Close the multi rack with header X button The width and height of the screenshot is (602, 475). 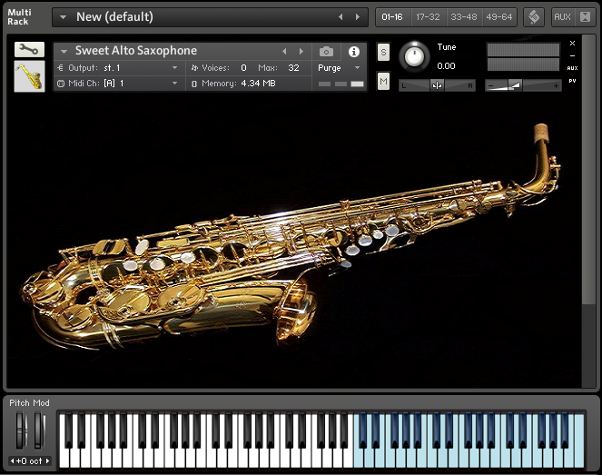[585, 17]
